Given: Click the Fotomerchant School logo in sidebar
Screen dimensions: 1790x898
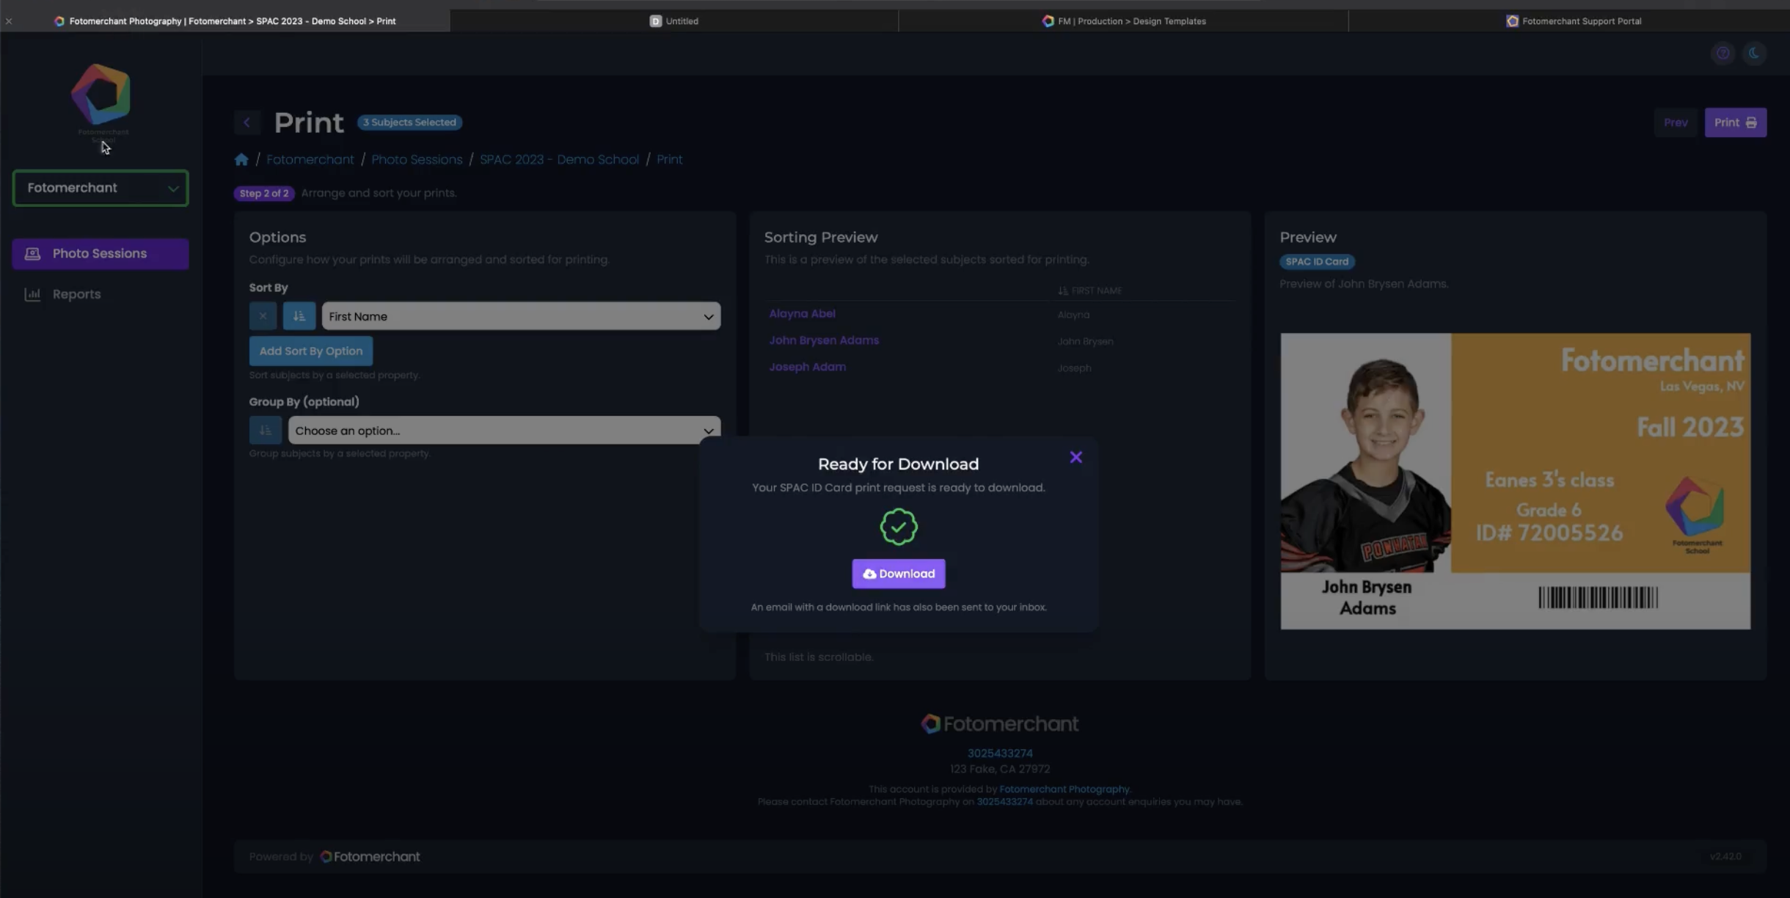Looking at the screenshot, I should coord(101,102).
